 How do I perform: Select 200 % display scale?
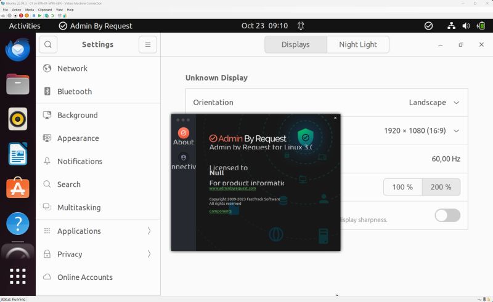(x=441, y=187)
